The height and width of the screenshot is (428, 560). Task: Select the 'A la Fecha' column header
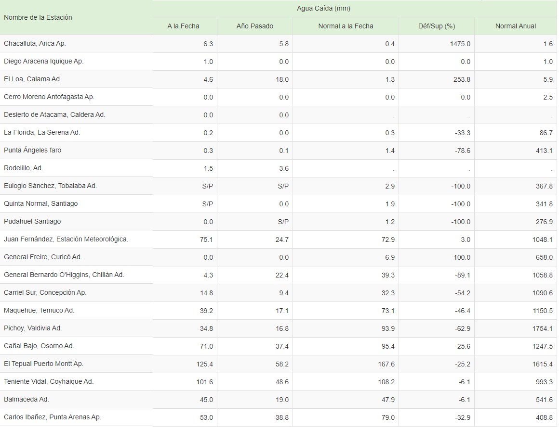coord(183,26)
